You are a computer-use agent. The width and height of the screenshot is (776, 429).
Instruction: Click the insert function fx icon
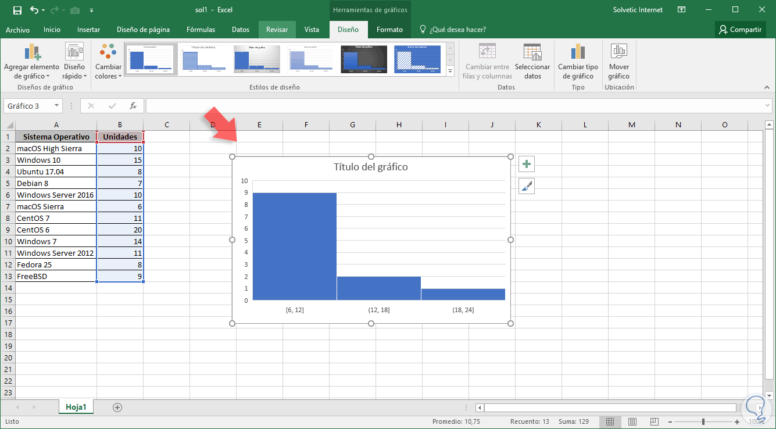133,106
